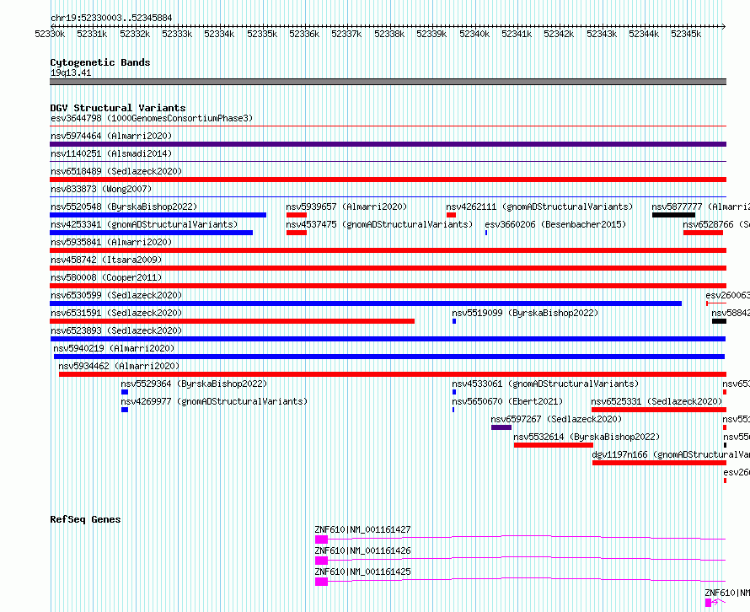Click the nsv458742 (Itsara2009) label
This screenshot has height=612, width=750.
[x=106, y=260]
